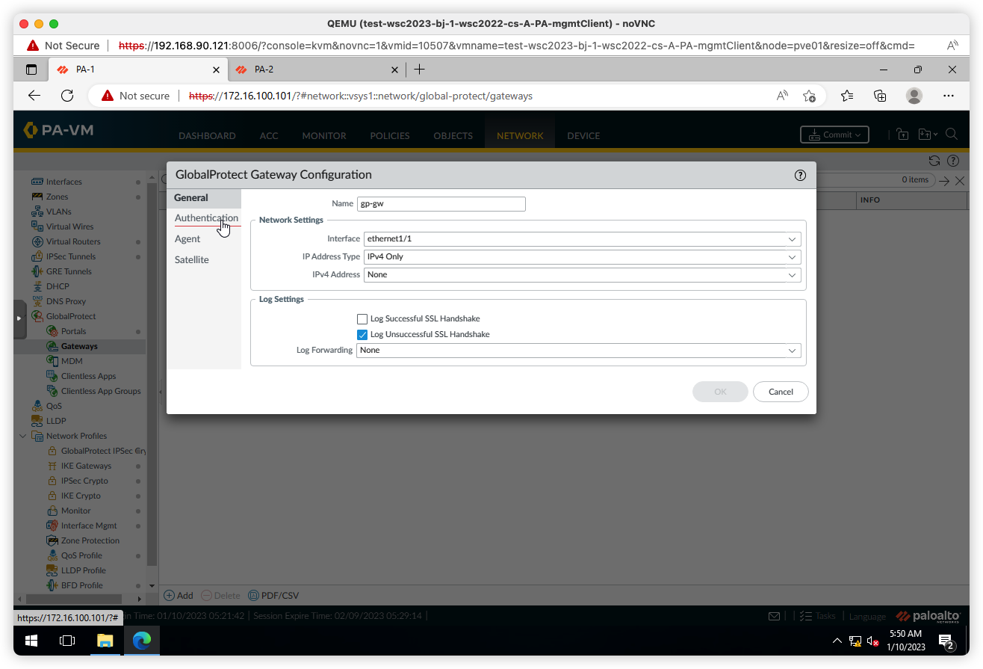Click the sidebar vertical scrollbar

(152, 374)
